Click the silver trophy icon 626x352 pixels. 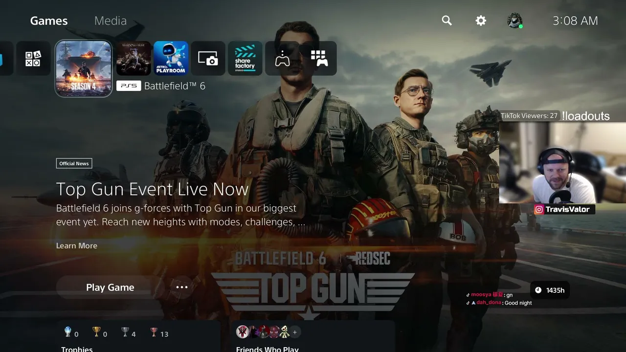pyautogui.click(x=125, y=332)
